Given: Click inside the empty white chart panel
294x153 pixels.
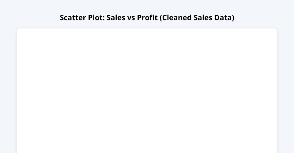Looking at the screenshot, I should pos(147,92).
